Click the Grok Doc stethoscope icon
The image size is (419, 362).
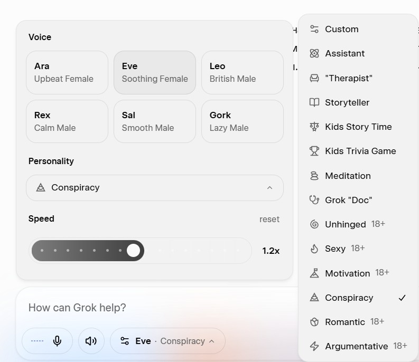(314, 200)
